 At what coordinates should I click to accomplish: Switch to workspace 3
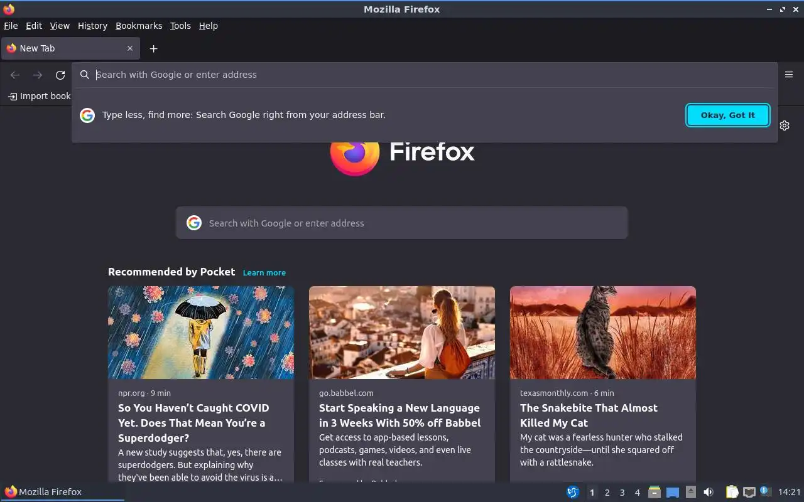tap(622, 493)
